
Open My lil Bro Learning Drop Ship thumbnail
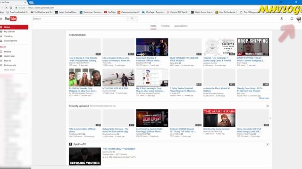pos(152,77)
